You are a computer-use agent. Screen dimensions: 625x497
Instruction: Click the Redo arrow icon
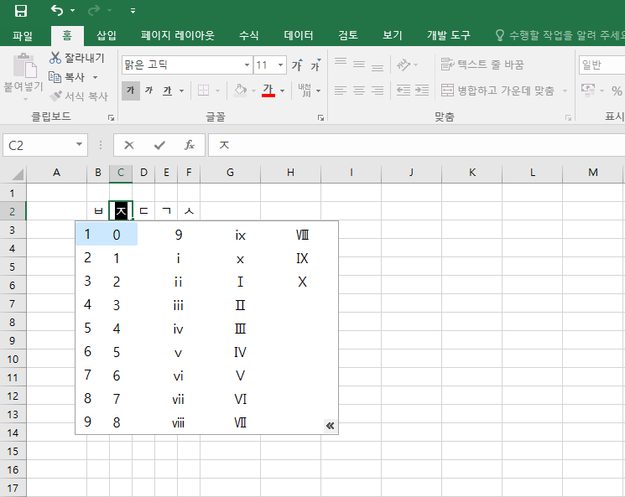[x=94, y=10]
